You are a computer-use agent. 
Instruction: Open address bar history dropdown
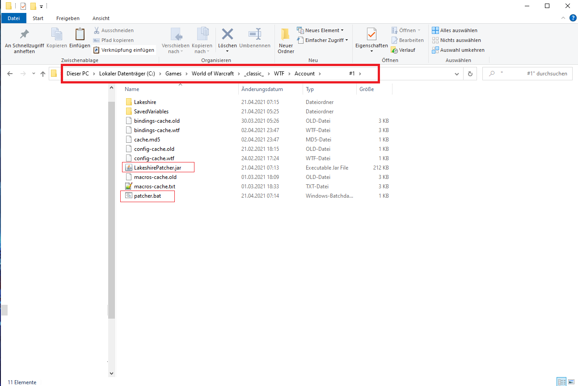coord(456,74)
